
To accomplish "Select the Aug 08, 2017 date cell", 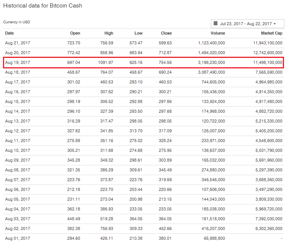I will pyautogui.click(x=18, y=170).
